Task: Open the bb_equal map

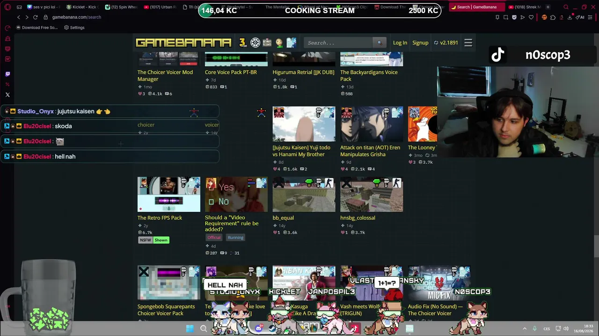Action: [x=283, y=218]
